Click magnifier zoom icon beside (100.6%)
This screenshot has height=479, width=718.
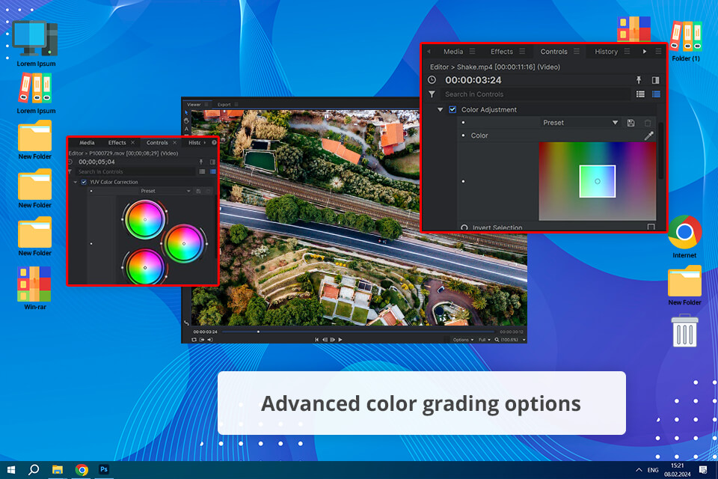point(497,340)
